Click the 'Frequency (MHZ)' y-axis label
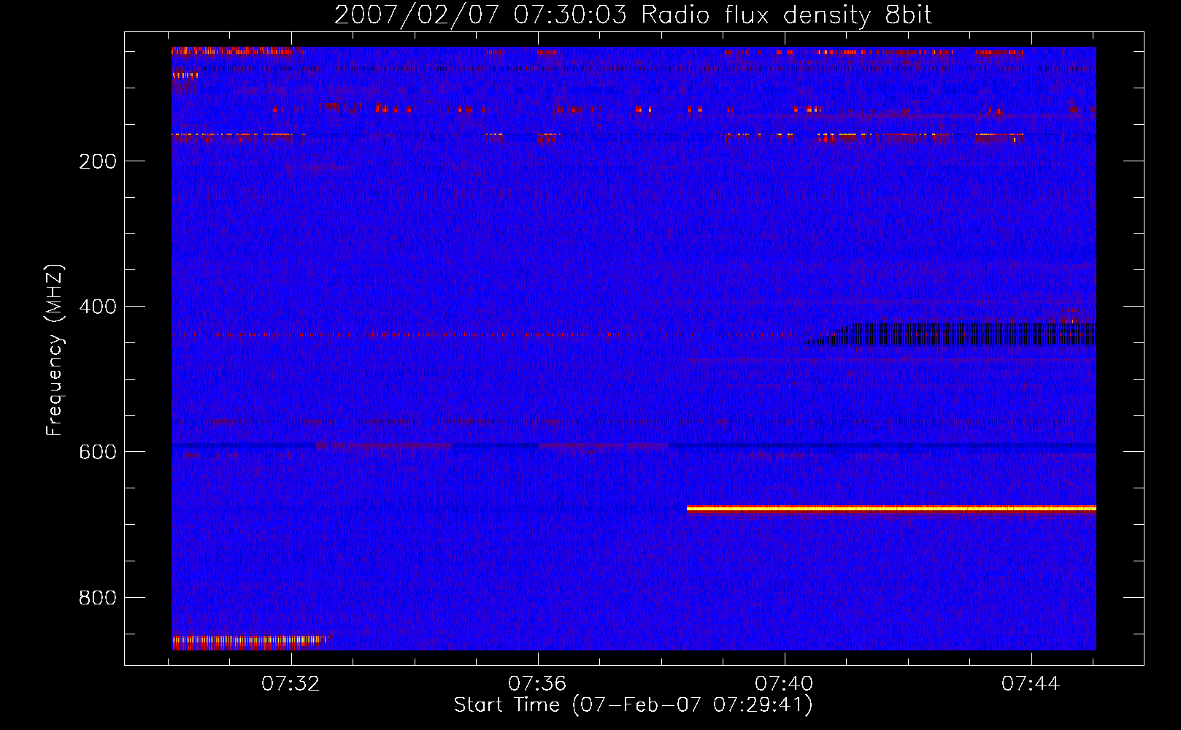The image size is (1181, 730). click(55, 350)
